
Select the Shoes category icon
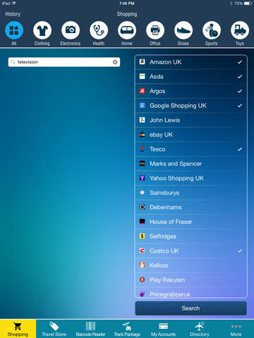[x=183, y=30]
